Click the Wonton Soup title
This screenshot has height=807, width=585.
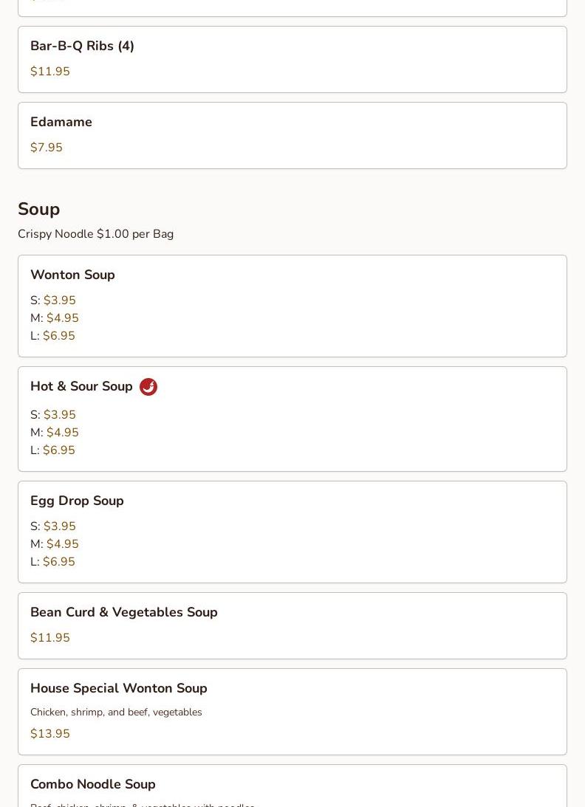click(x=72, y=275)
